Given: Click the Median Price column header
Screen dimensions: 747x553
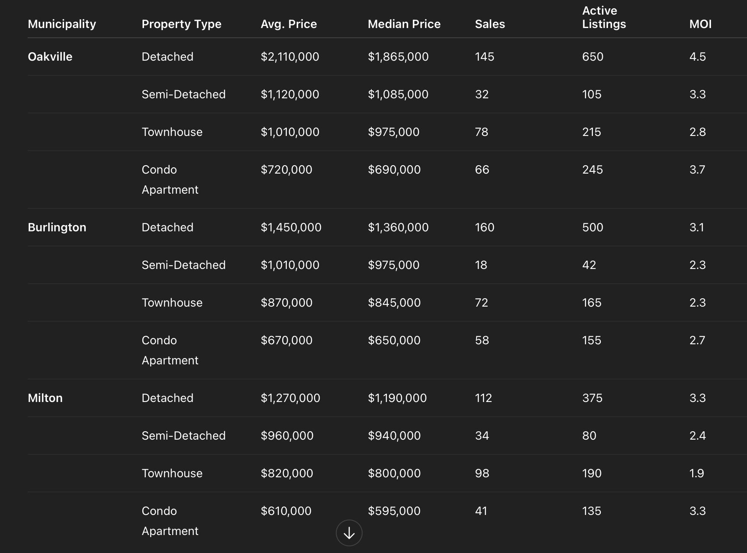Looking at the screenshot, I should point(404,24).
